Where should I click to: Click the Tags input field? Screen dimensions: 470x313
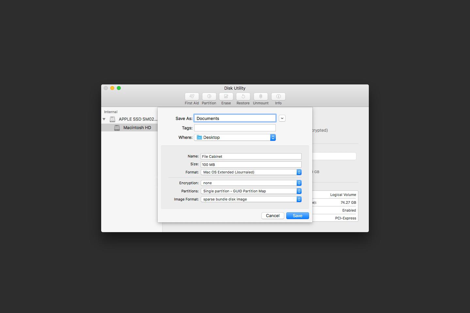[235, 128]
